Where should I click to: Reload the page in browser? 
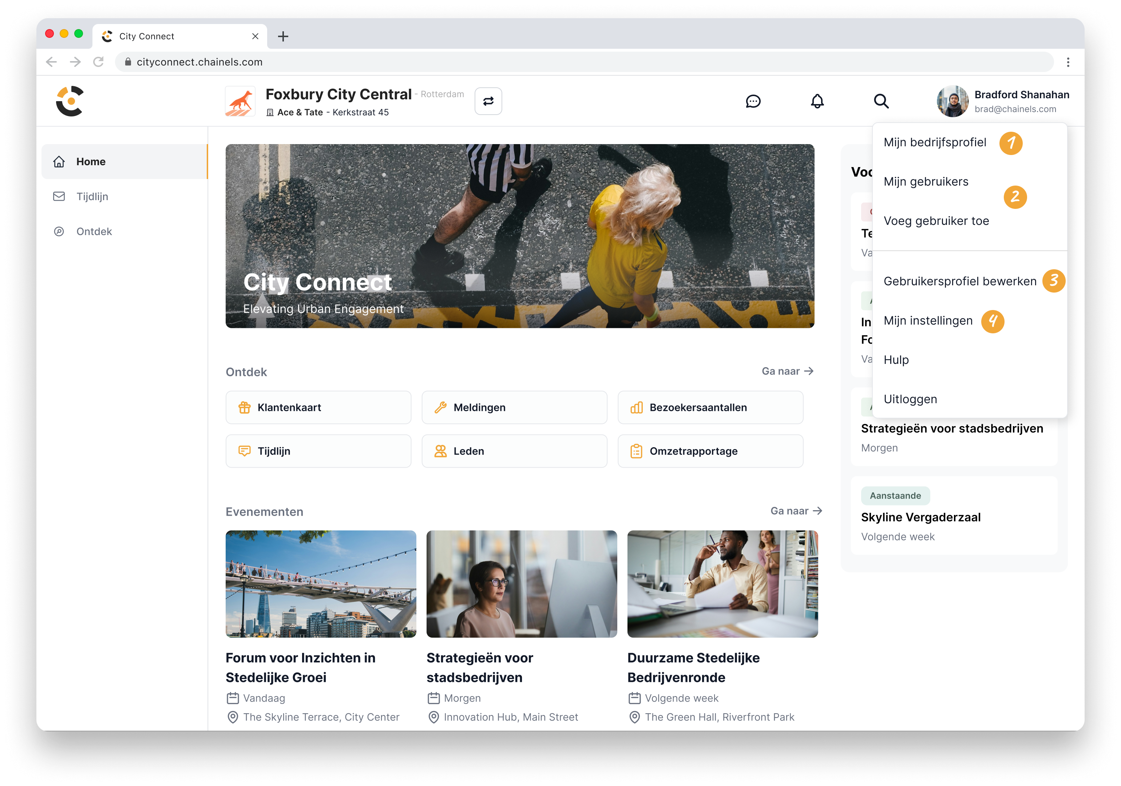[99, 62]
